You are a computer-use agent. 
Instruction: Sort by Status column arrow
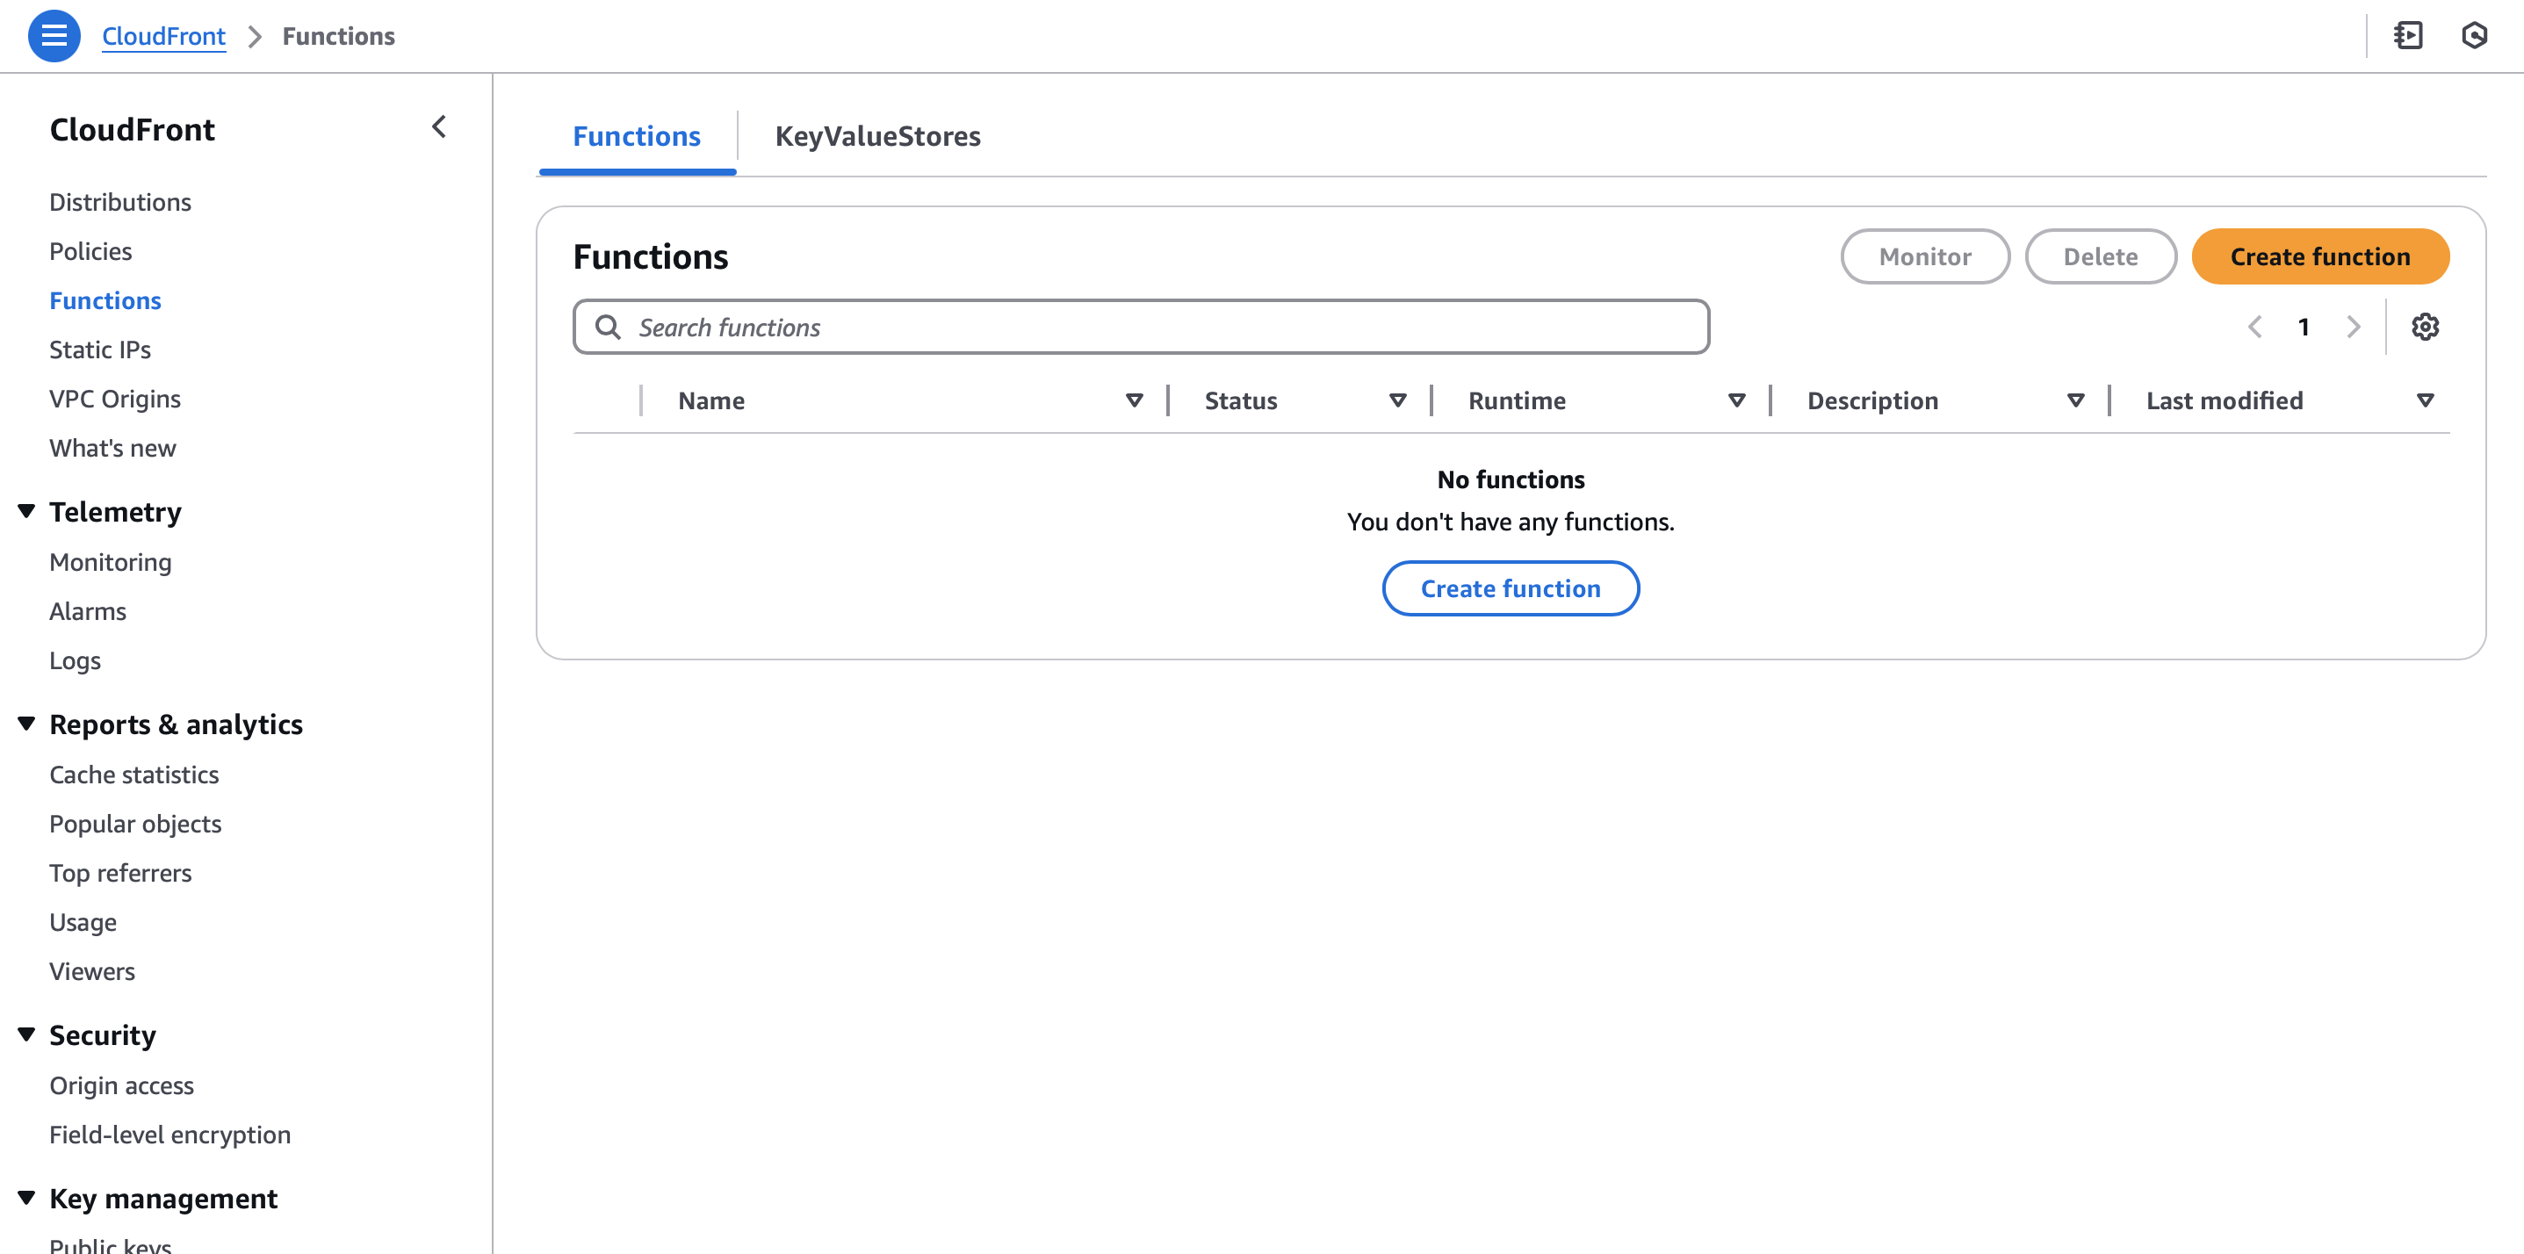coord(1398,400)
